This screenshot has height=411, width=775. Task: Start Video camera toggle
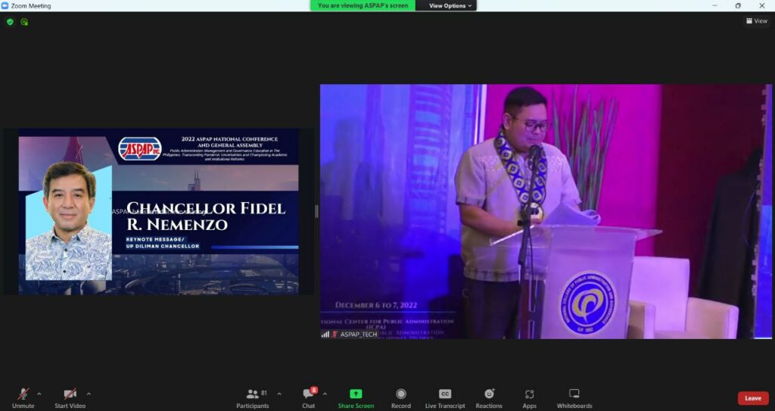coord(70,397)
